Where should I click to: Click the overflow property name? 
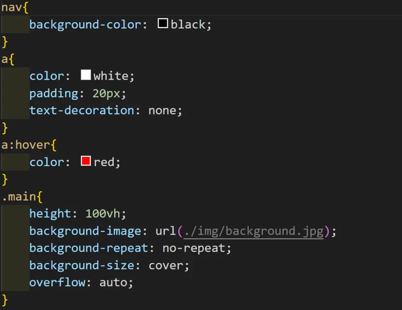coord(57,283)
